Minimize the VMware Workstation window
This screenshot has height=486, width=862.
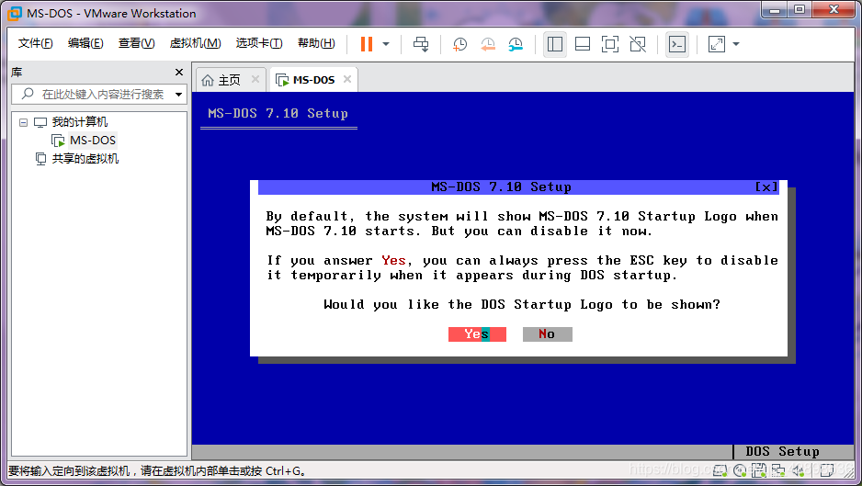[x=775, y=9]
